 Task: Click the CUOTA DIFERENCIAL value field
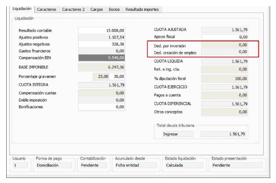[x=225, y=104]
